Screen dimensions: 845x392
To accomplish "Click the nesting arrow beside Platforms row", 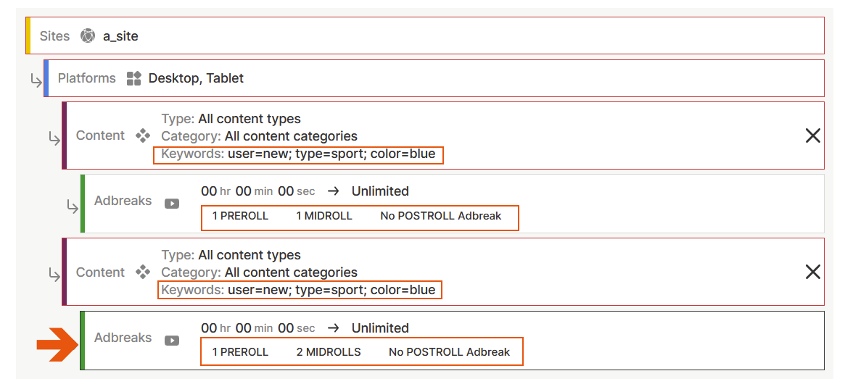I will (36, 81).
